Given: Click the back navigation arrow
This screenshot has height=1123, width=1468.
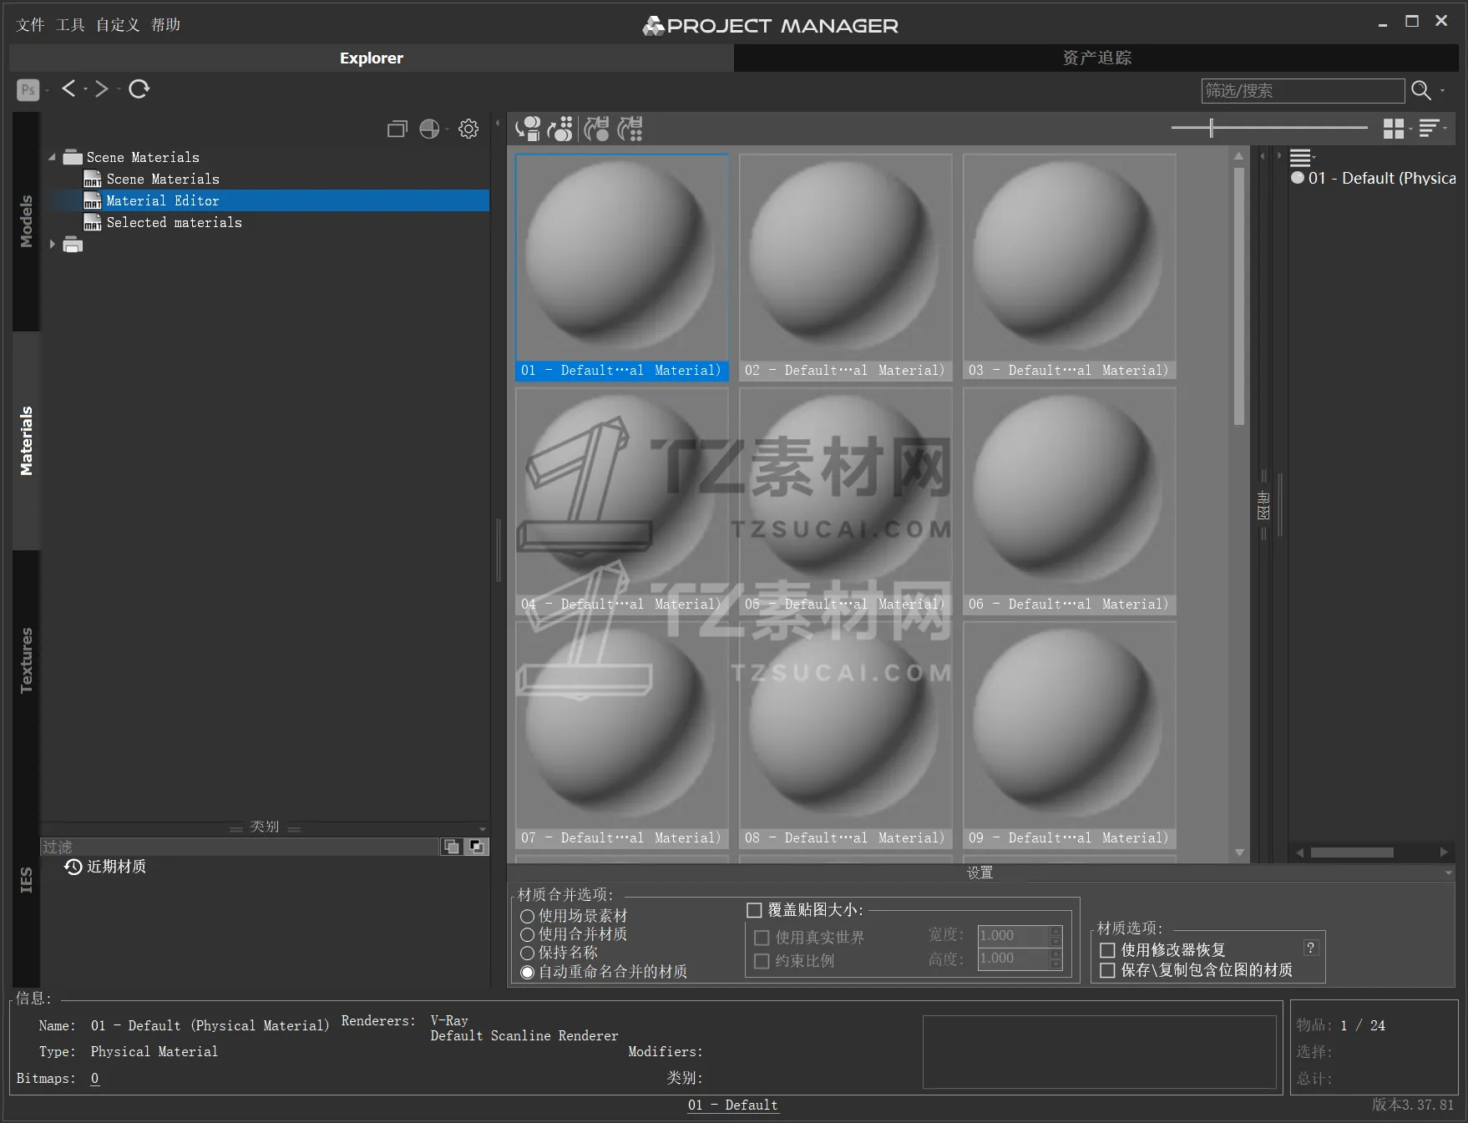Looking at the screenshot, I should coord(69,89).
